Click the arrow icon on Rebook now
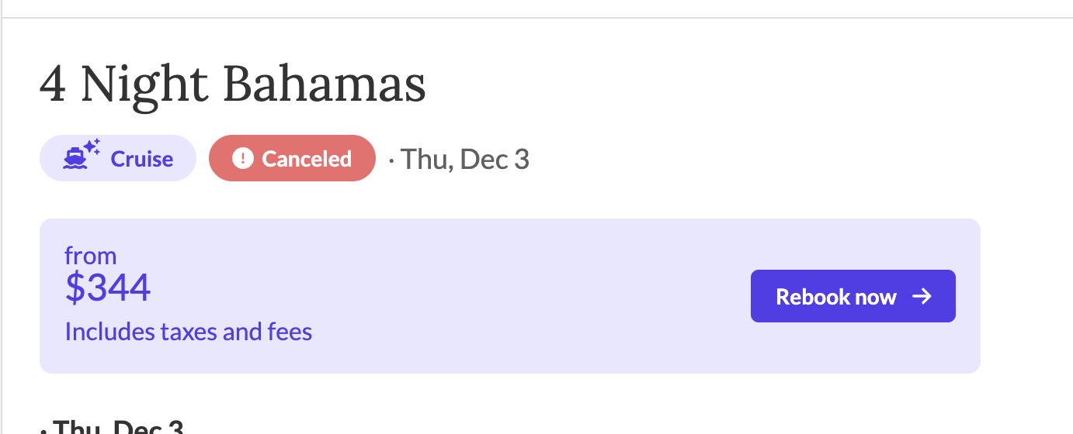The image size is (1073, 434). click(922, 296)
